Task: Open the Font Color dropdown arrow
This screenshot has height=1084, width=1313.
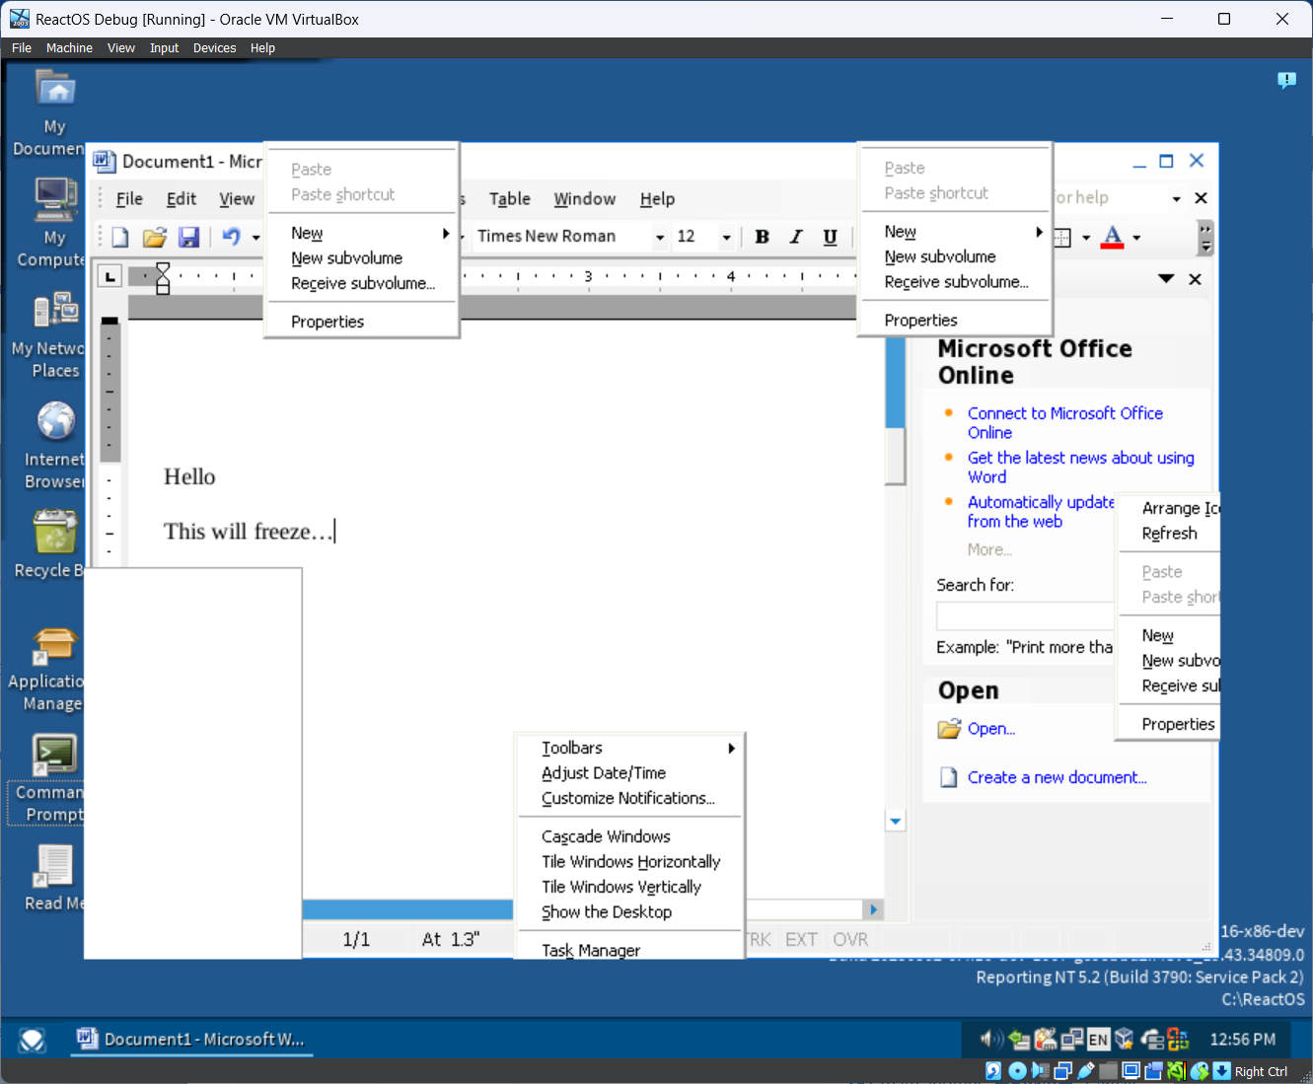Action: pyautogui.click(x=1136, y=238)
